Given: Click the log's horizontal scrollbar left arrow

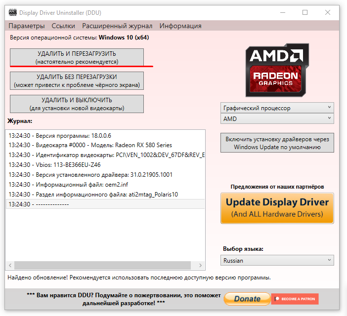Looking at the screenshot, I should tap(10, 265).
